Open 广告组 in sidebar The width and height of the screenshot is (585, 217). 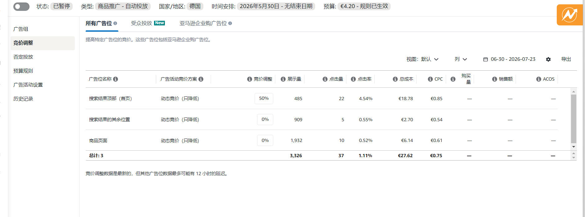click(x=21, y=29)
